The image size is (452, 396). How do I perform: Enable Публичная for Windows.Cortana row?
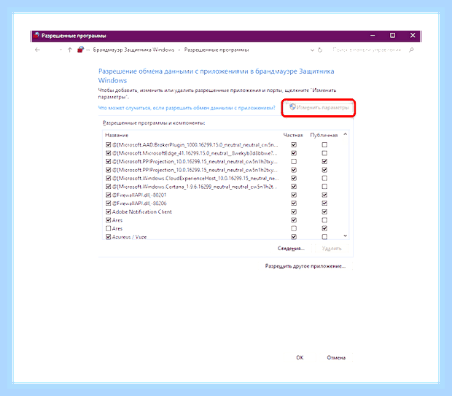coord(324,186)
